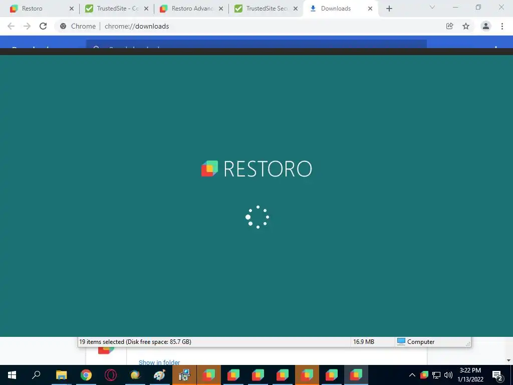Open the Windows Start menu

tap(12, 375)
